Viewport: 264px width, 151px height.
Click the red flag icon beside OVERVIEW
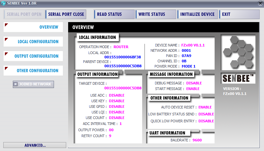pyautogui.click(x=6, y=25)
